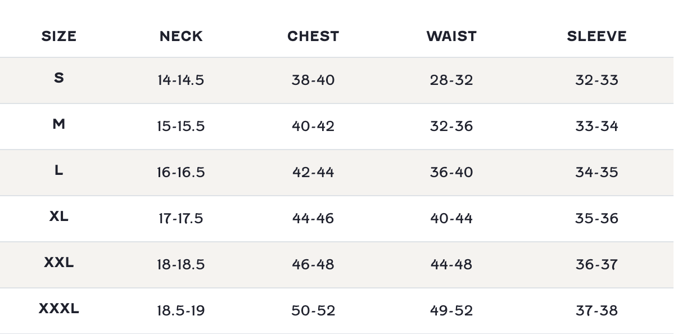Select the CHEST column header
Viewport: 678px width, 334px height.
click(313, 37)
